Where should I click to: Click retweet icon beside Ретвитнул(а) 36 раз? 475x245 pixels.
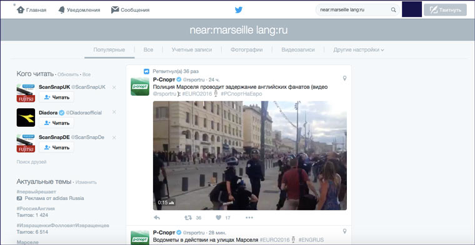[147, 71]
